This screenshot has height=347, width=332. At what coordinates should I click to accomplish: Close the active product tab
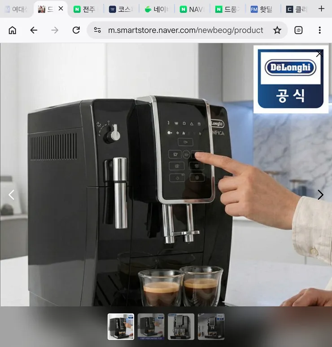61,9
